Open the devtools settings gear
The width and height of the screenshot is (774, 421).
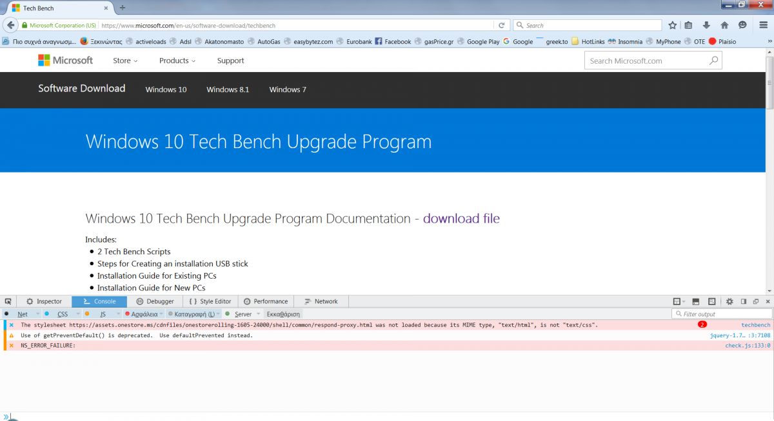click(729, 301)
